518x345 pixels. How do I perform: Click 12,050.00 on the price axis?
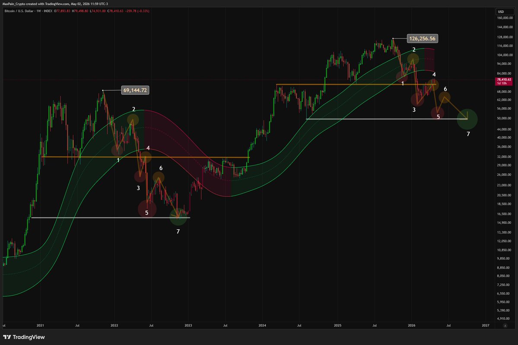505,241
